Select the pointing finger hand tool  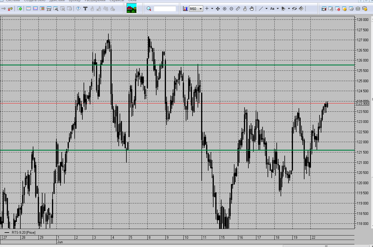pyautogui.click(x=245, y=9)
